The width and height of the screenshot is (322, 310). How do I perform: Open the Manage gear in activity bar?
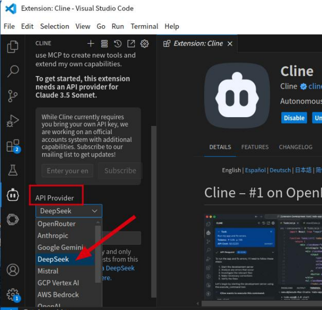[x=13, y=295]
